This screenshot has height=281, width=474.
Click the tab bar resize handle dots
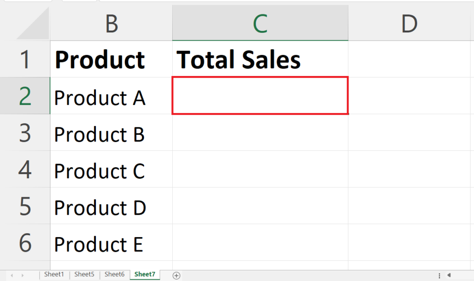coord(439,275)
